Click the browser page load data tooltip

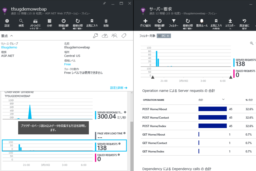click(53, 128)
